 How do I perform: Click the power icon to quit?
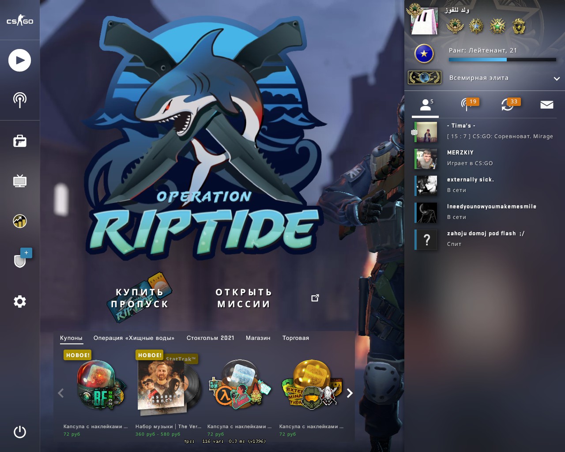[20, 432]
